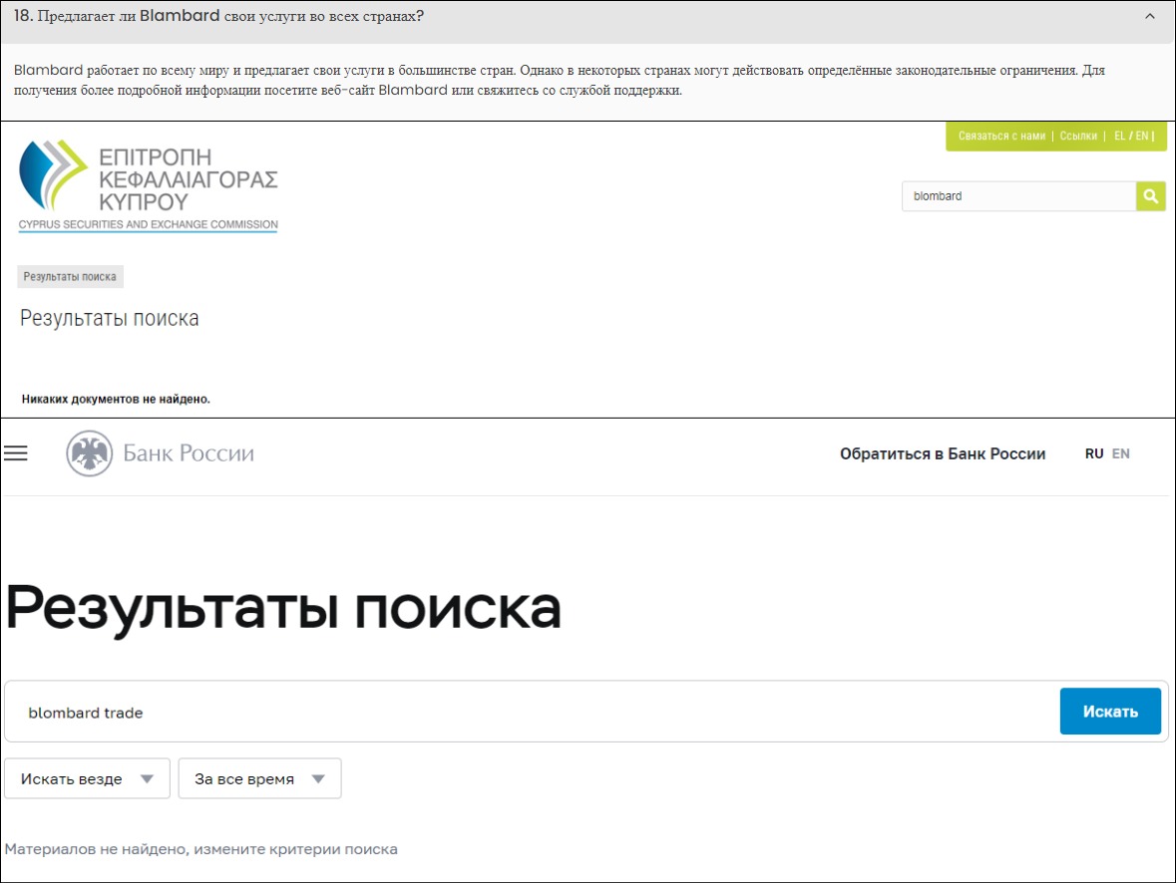Open Cyprus Securities and Exchange Commission logo

tap(148, 185)
